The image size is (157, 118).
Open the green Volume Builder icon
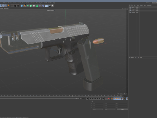click(37, 6)
